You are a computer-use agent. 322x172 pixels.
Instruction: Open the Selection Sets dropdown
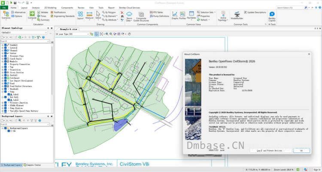click(206, 12)
